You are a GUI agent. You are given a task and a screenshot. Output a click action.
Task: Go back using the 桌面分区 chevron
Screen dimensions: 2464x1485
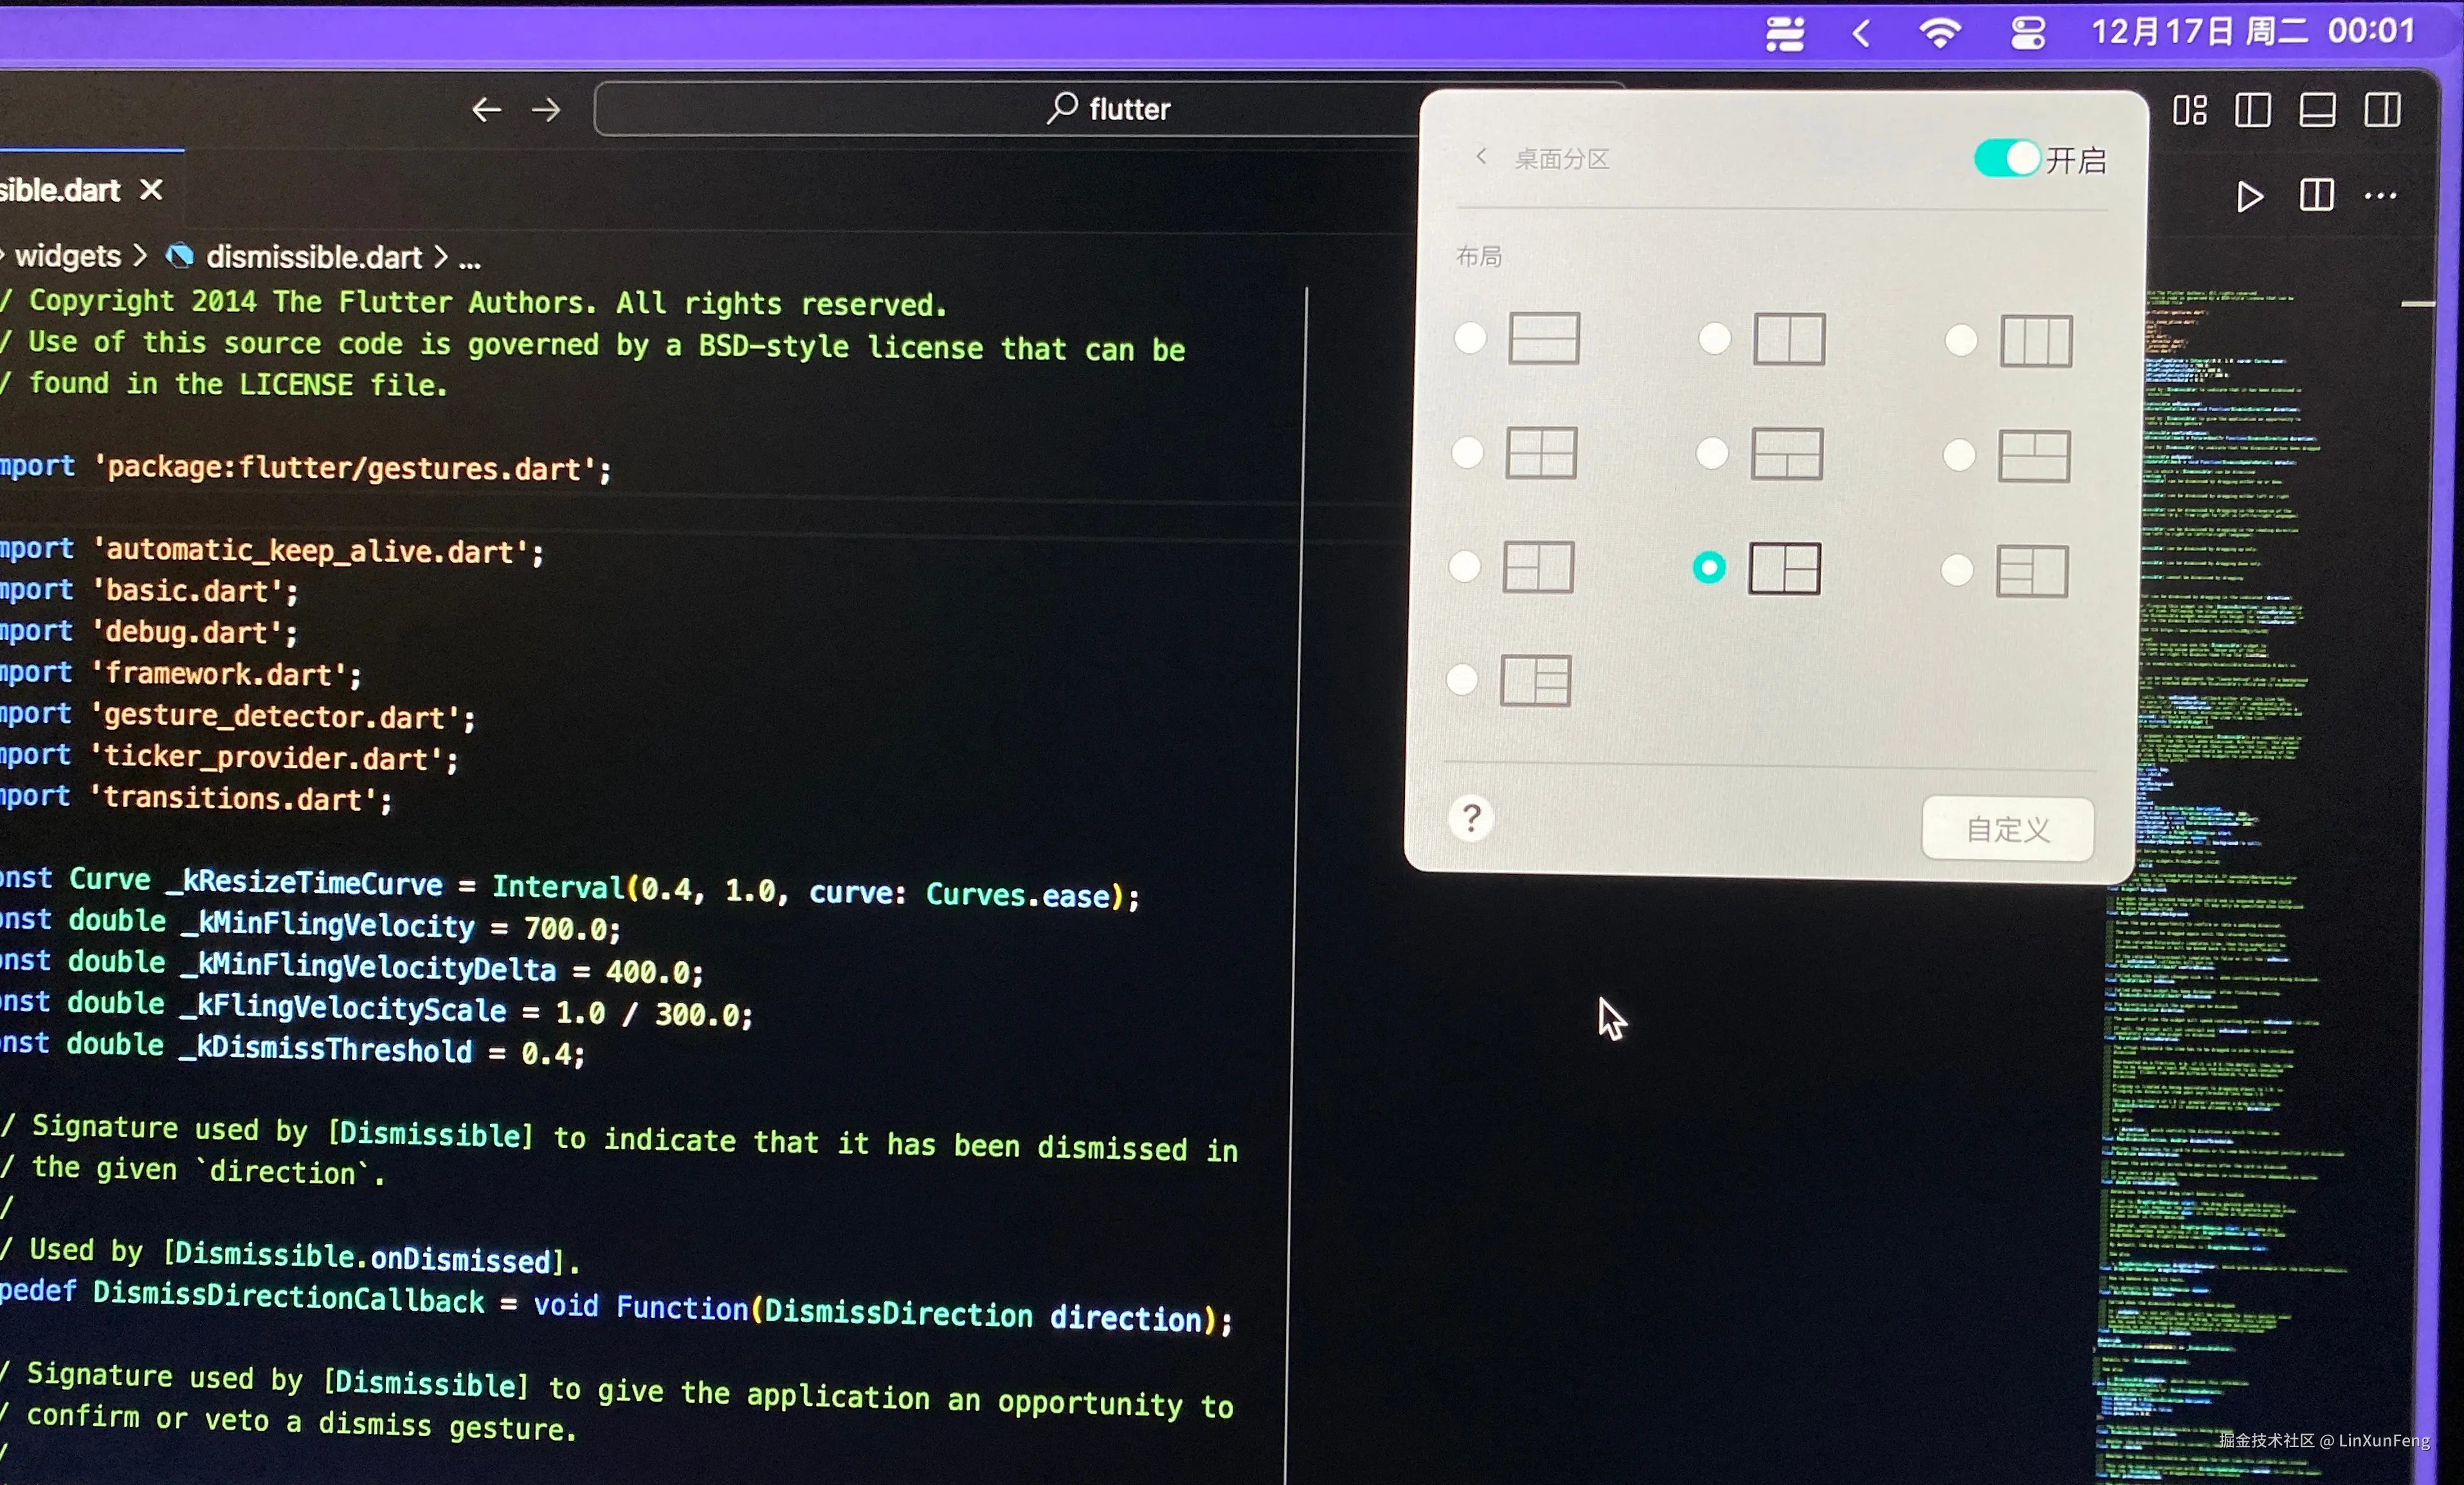tap(1481, 157)
